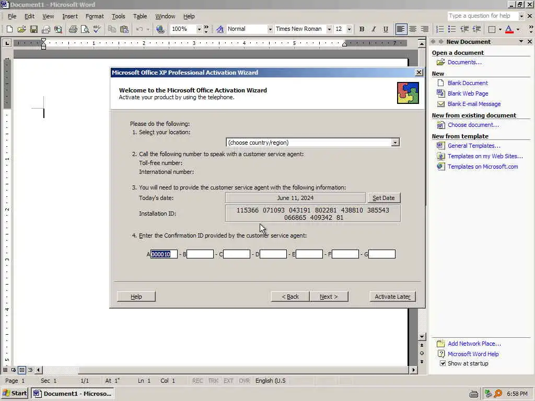Click the Center alignment icon
535x401 pixels.
413,29
